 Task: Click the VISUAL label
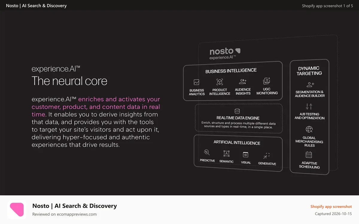coord(246,162)
